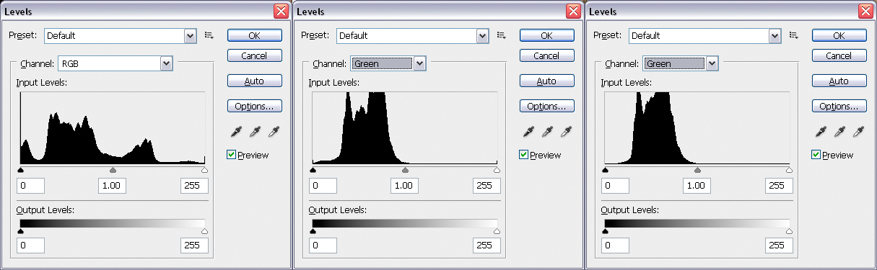Click output highlight 255 field in left dialog
The image size is (877, 270).
tap(194, 246)
